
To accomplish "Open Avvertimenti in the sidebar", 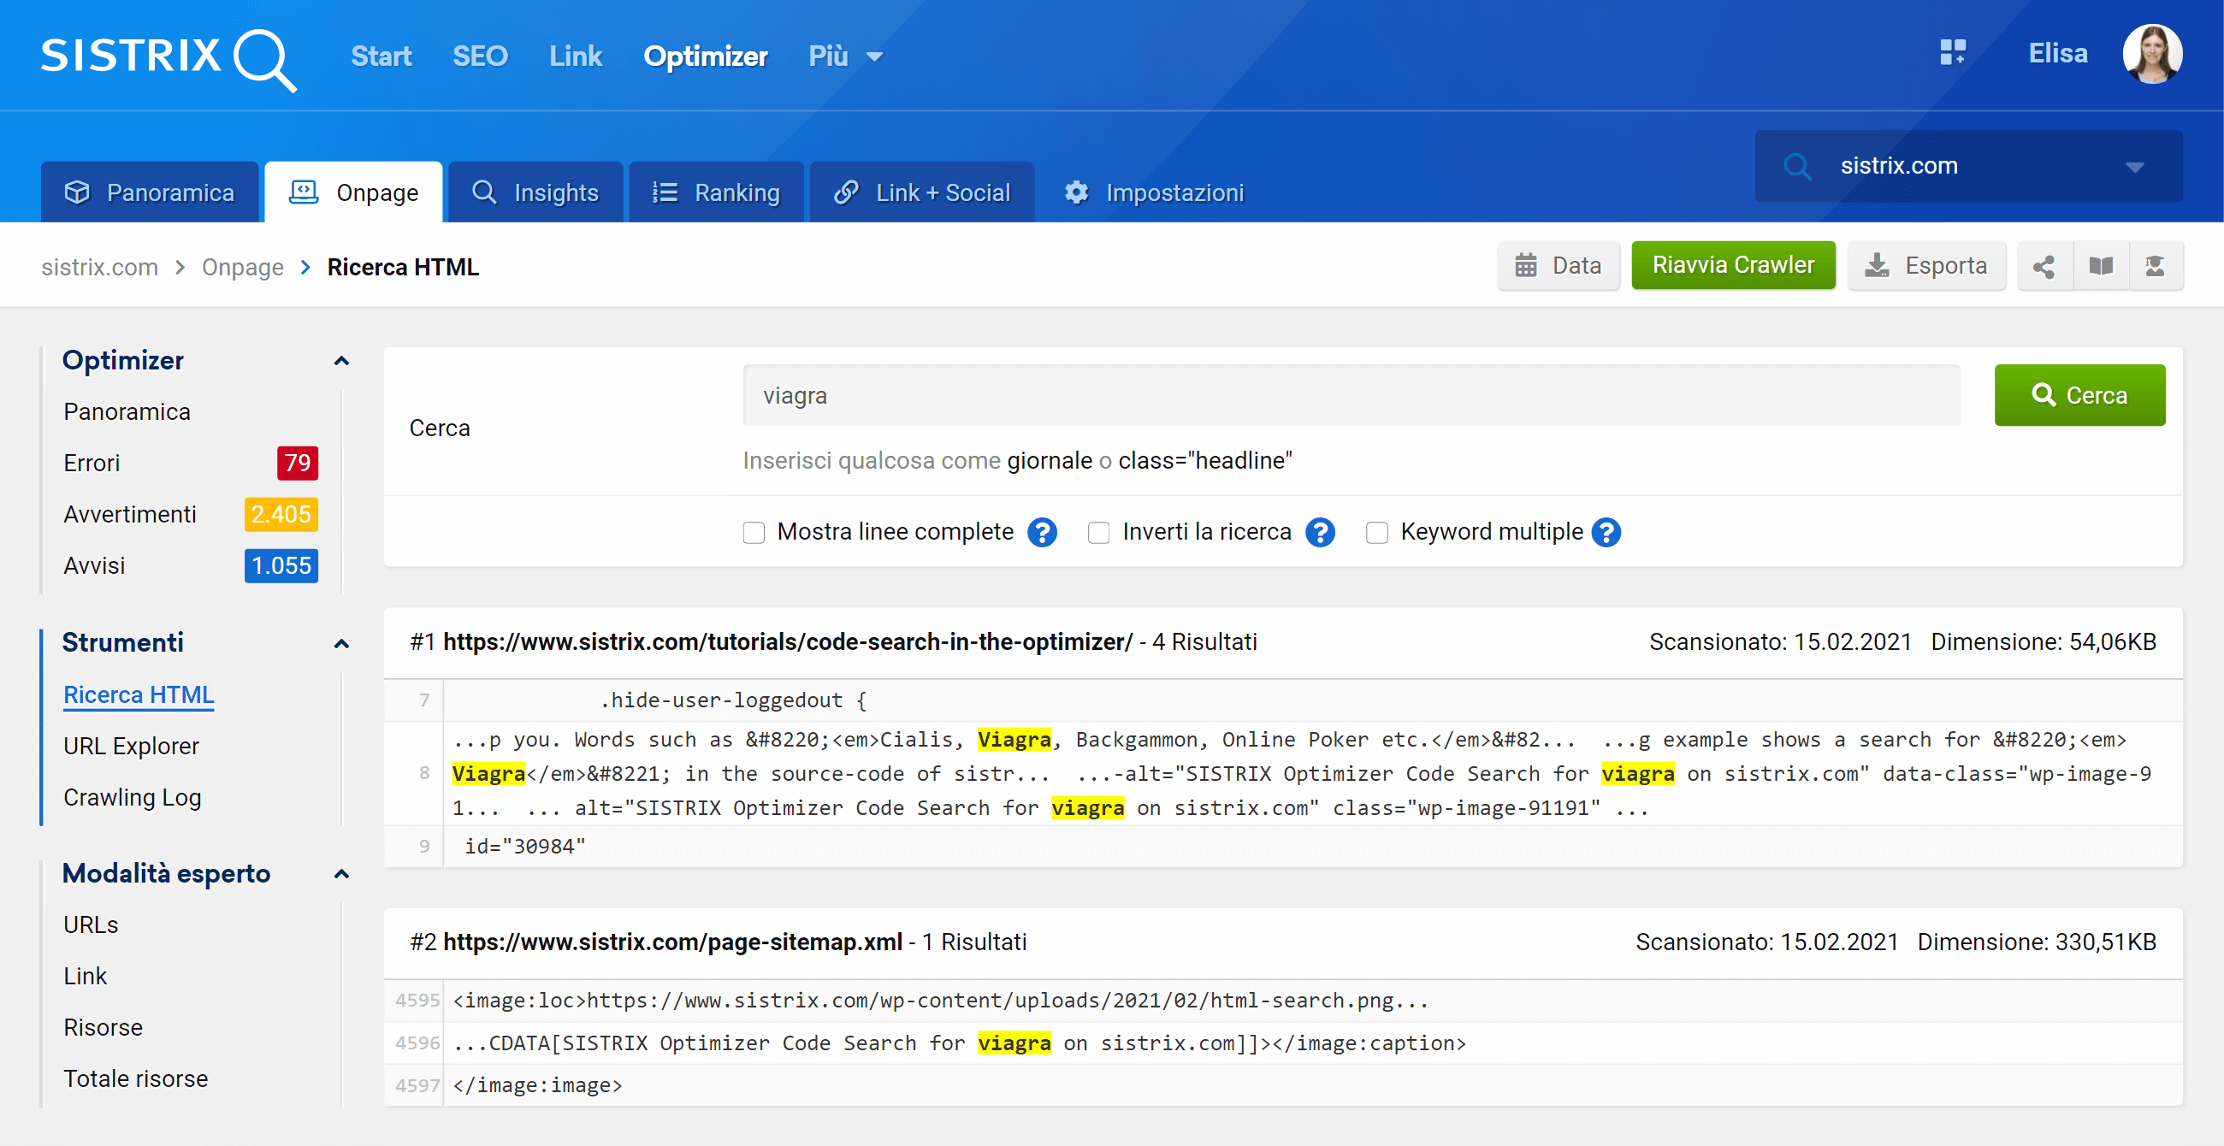I will [129, 515].
